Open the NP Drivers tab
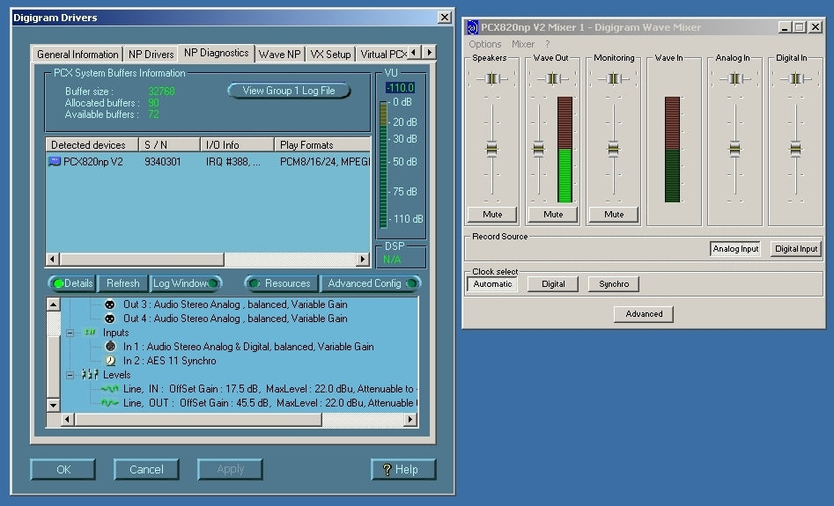This screenshot has height=506, width=834. coord(151,55)
